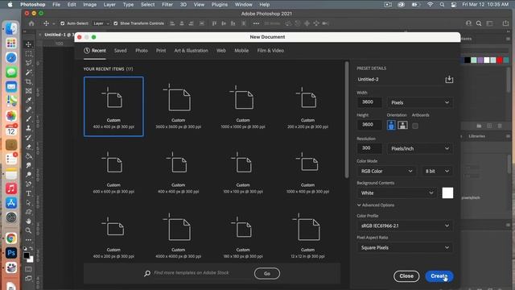Select the Type tool
The width and height of the screenshot is (515, 290).
(29, 193)
